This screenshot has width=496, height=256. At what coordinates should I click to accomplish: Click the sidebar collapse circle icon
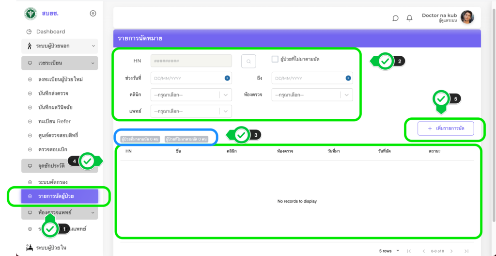(x=93, y=13)
